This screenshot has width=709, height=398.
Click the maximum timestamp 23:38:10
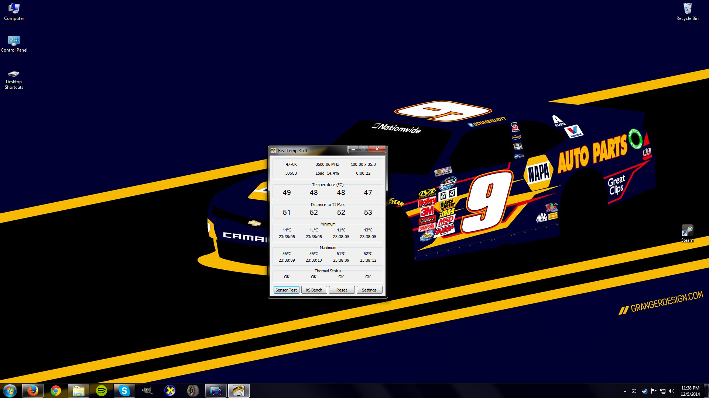pyautogui.click(x=314, y=260)
